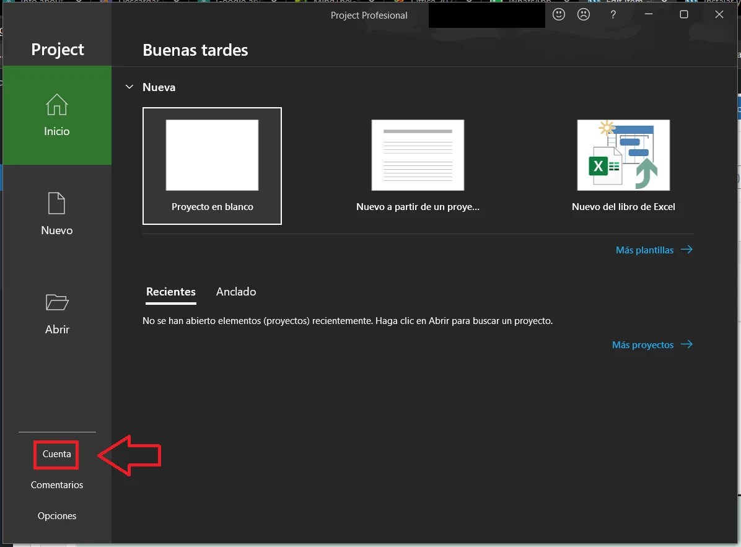
Task: Click the Nueva section heading
Action: [x=159, y=87]
